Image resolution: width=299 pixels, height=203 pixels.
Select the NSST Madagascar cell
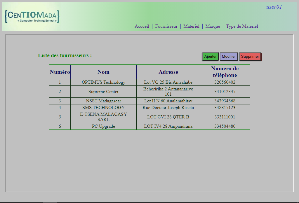(x=104, y=101)
